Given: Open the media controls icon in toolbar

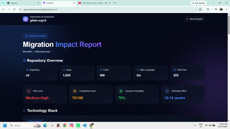Looking at the screenshot, I should coord(216,9).
